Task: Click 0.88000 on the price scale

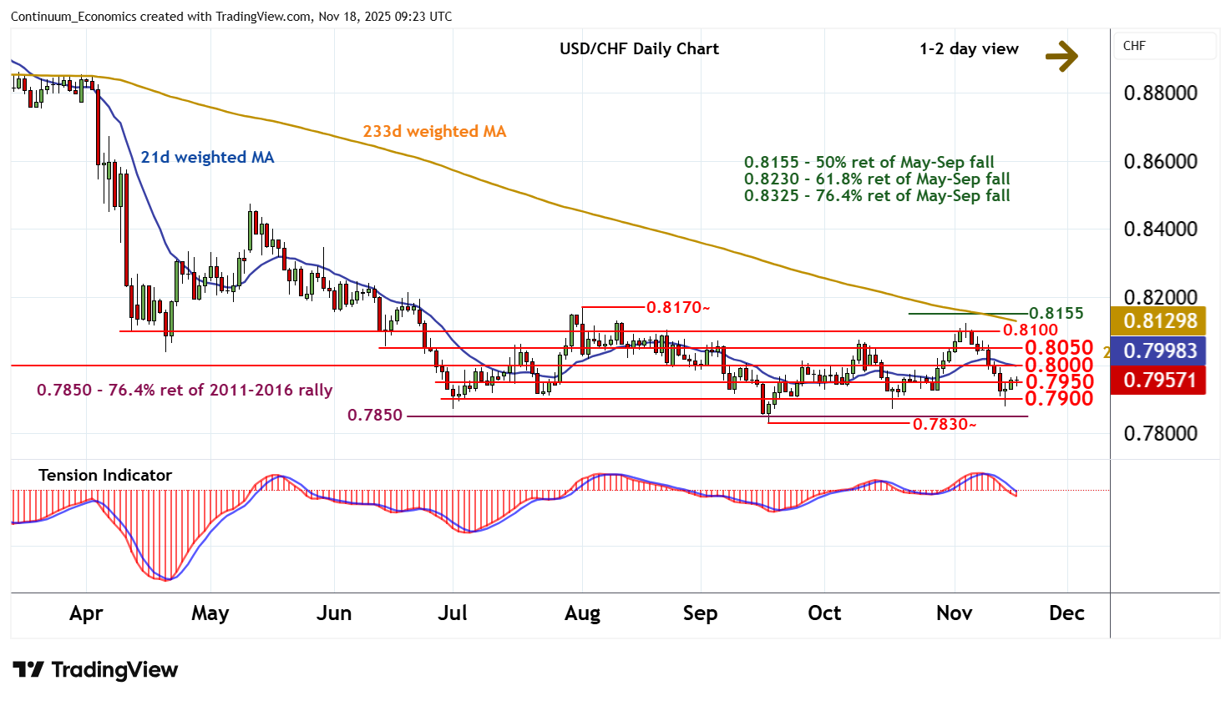Action: click(1160, 93)
